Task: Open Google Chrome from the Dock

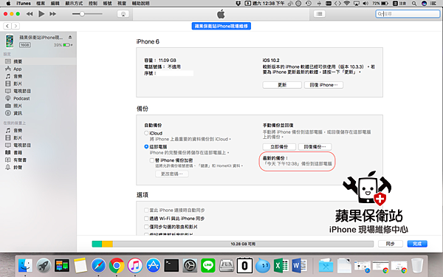Action: [x=117, y=266]
